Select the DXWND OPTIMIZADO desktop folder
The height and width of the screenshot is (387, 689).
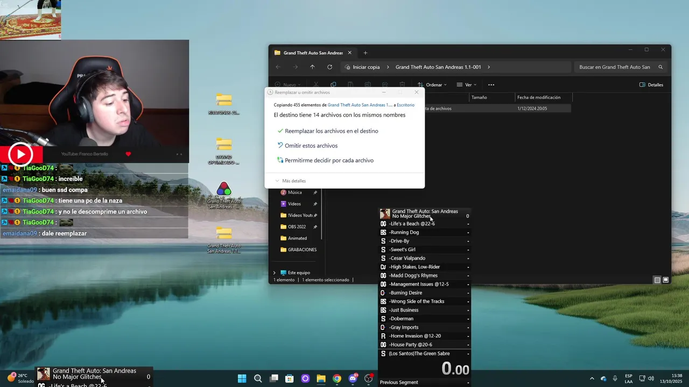224,151
